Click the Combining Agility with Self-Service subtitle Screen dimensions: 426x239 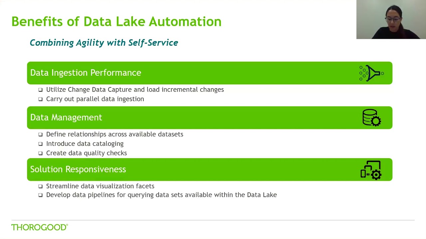(104, 43)
